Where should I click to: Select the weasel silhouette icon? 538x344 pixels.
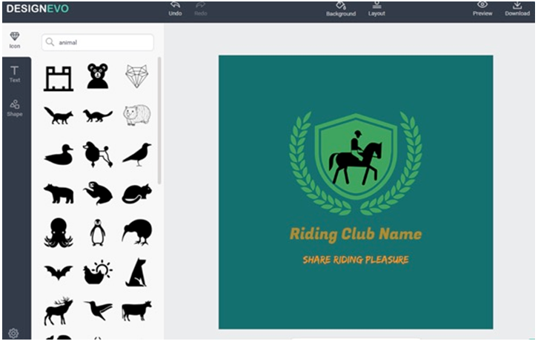pyautogui.click(x=97, y=115)
